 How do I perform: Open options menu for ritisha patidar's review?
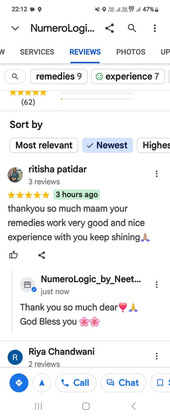157,174
